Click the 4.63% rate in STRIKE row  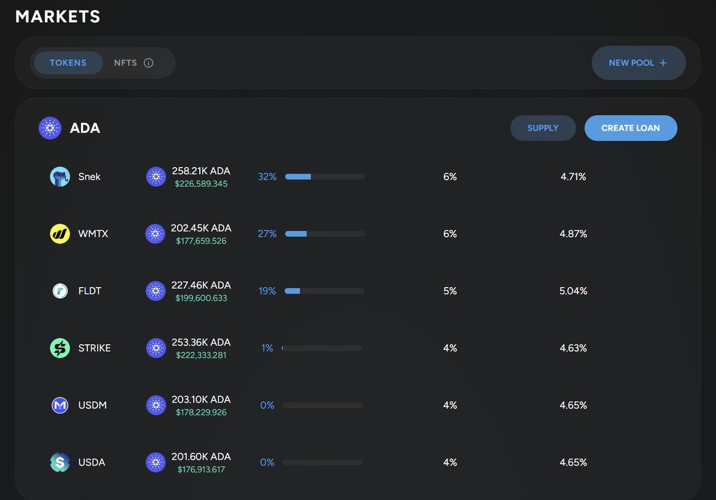573,348
